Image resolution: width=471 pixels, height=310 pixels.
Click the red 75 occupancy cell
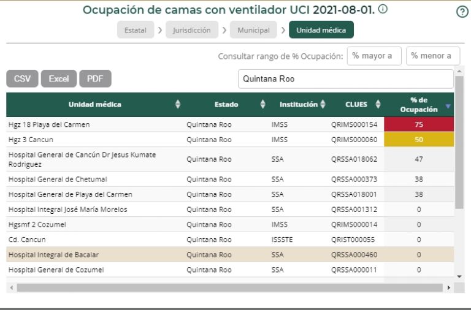(x=419, y=124)
